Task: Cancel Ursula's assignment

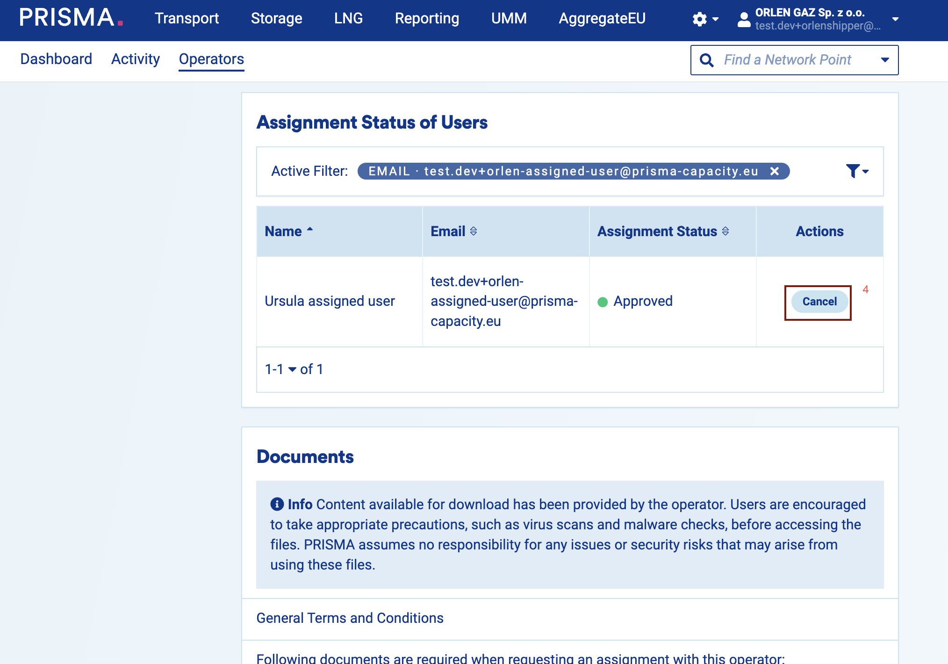Action: click(819, 302)
